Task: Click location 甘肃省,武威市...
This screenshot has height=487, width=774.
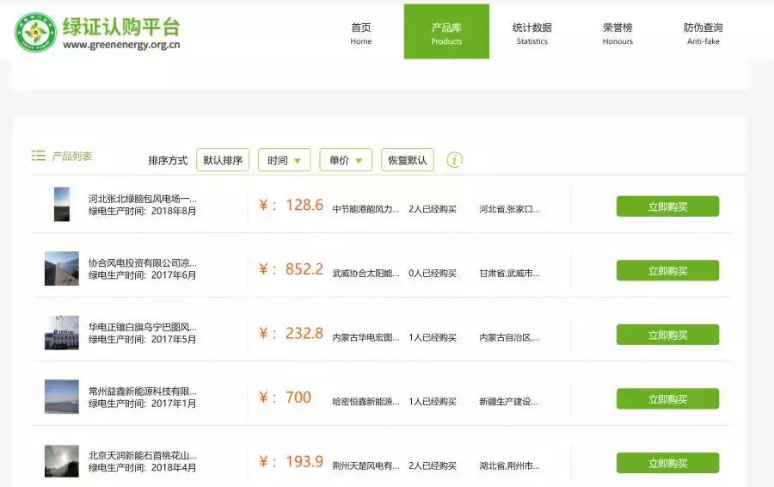Action: [509, 273]
